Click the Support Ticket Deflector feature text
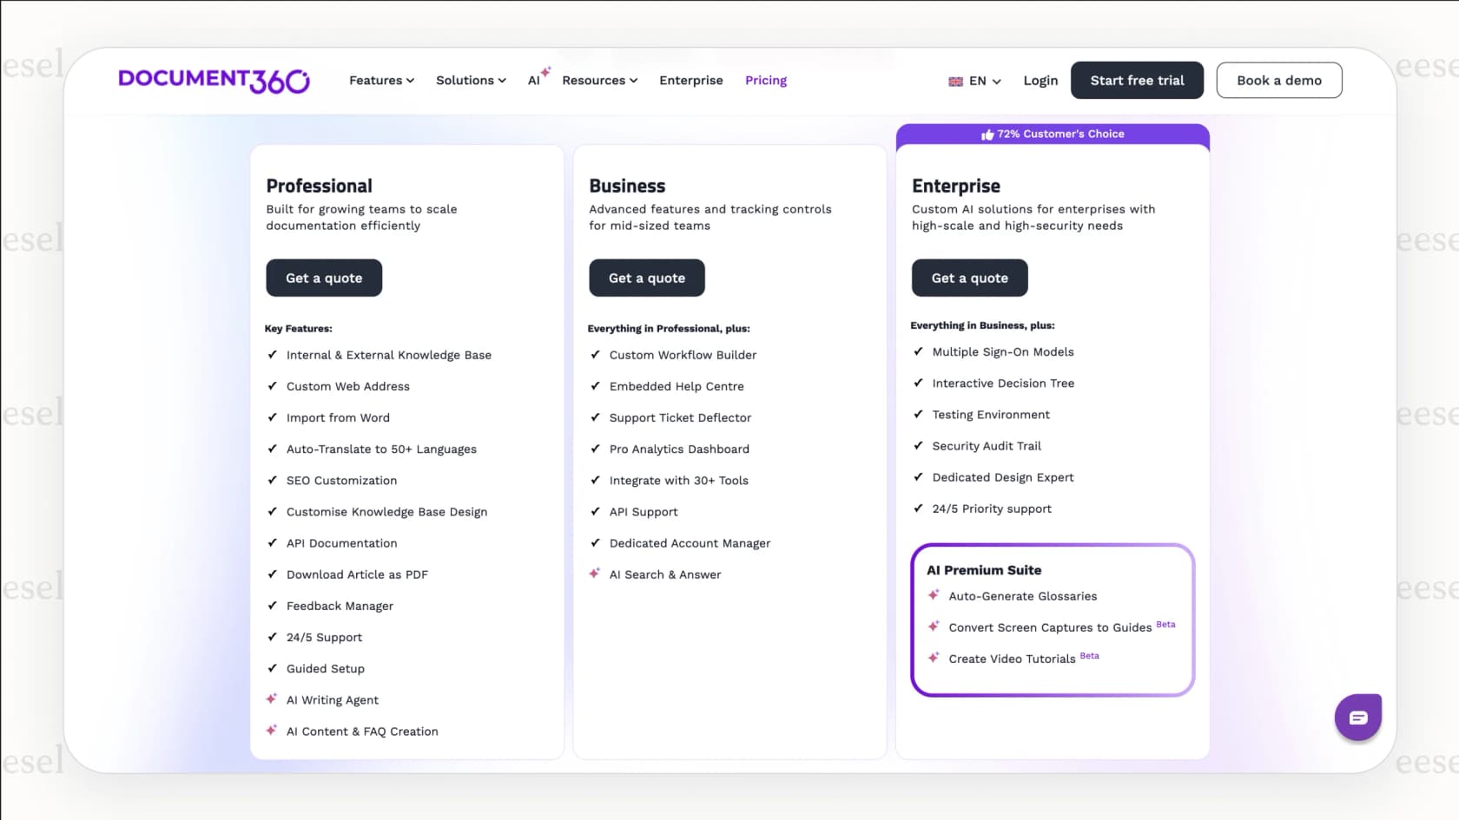 [680, 417]
